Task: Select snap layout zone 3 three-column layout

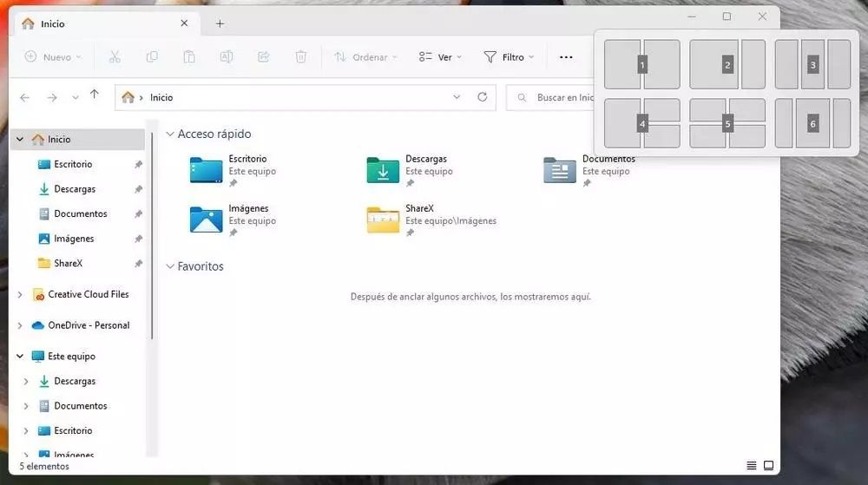Action: point(812,64)
